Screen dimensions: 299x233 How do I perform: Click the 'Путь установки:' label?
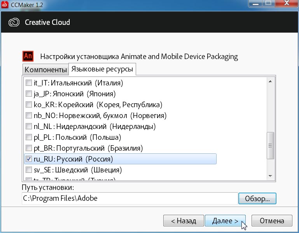tap(48, 188)
